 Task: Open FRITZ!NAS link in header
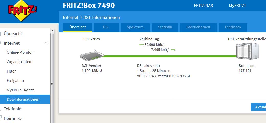click(203, 6)
